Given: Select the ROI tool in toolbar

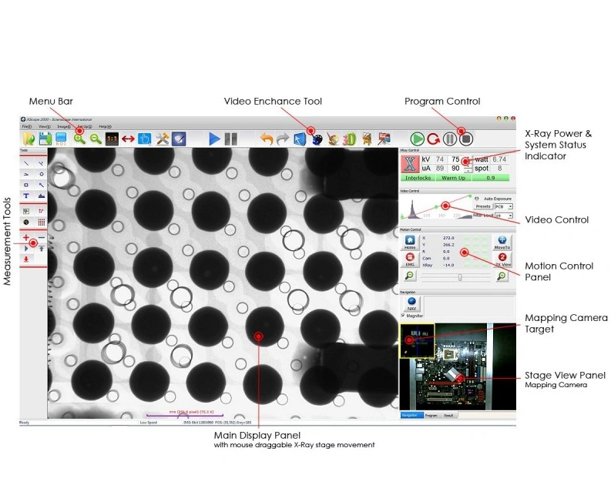Looking at the screenshot, I should (61, 139).
